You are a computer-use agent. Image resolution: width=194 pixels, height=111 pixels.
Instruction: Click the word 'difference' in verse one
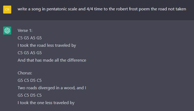(77, 60)
